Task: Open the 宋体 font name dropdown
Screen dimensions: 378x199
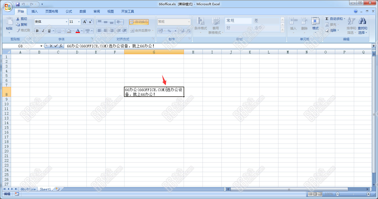Action: (x=66, y=22)
